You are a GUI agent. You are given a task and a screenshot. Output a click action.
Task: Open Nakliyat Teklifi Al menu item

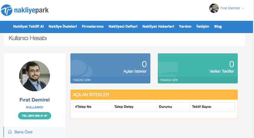tap(28, 27)
